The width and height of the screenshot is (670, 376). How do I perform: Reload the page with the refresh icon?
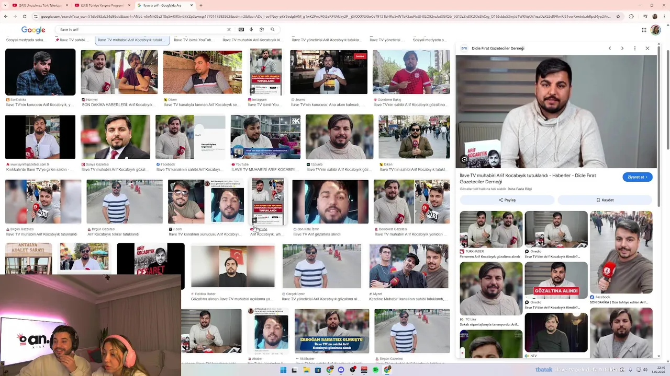24,16
